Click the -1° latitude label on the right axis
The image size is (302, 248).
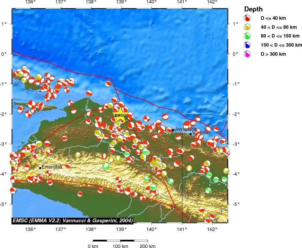tap(236, 84)
